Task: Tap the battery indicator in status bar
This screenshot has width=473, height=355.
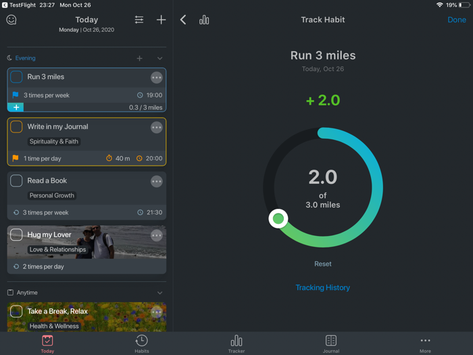Action: [x=464, y=5]
